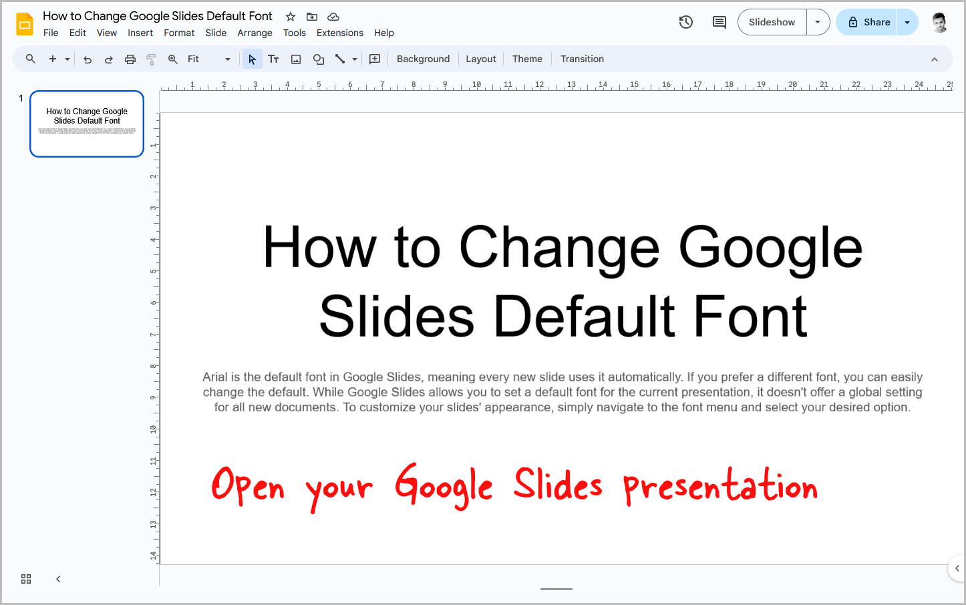Click the presentation title to rename
The image size is (966, 605).
(x=158, y=16)
